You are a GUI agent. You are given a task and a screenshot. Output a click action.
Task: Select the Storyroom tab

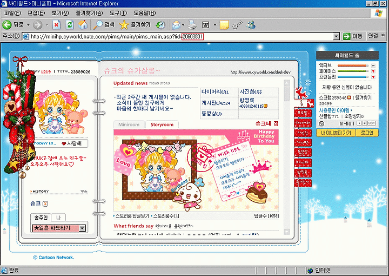[162, 124]
